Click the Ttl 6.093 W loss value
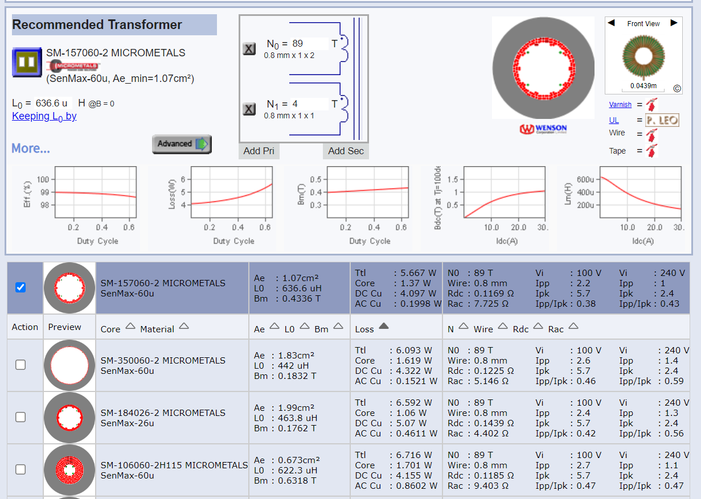The width and height of the screenshot is (701, 499). click(x=393, y=350)
